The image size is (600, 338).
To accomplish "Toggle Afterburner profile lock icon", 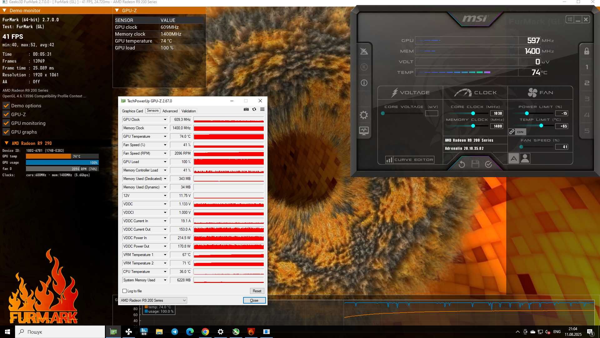I will click(587, 51).
